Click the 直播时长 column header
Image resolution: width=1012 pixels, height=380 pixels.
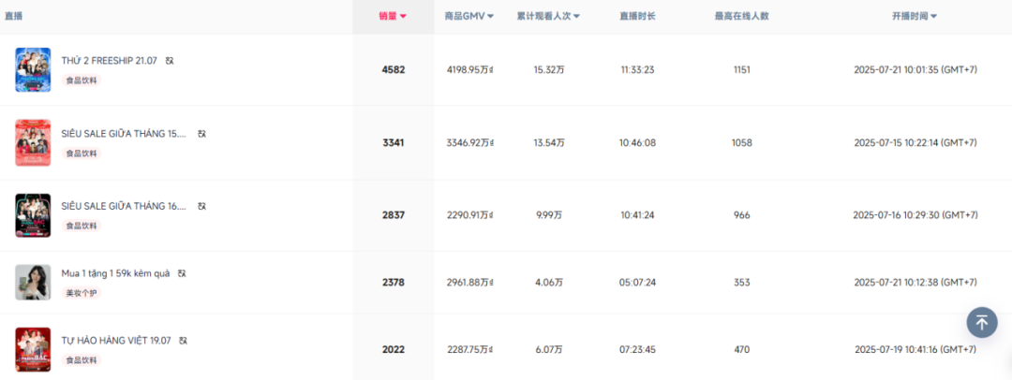point(637,16)
